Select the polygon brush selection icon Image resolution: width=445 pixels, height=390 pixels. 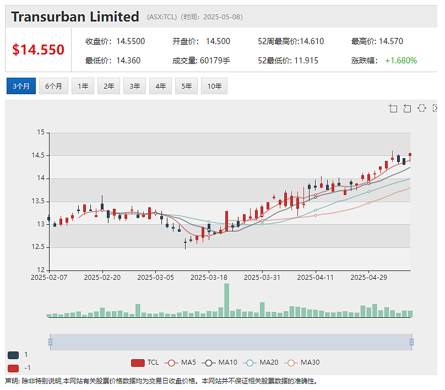pos(422,108)
